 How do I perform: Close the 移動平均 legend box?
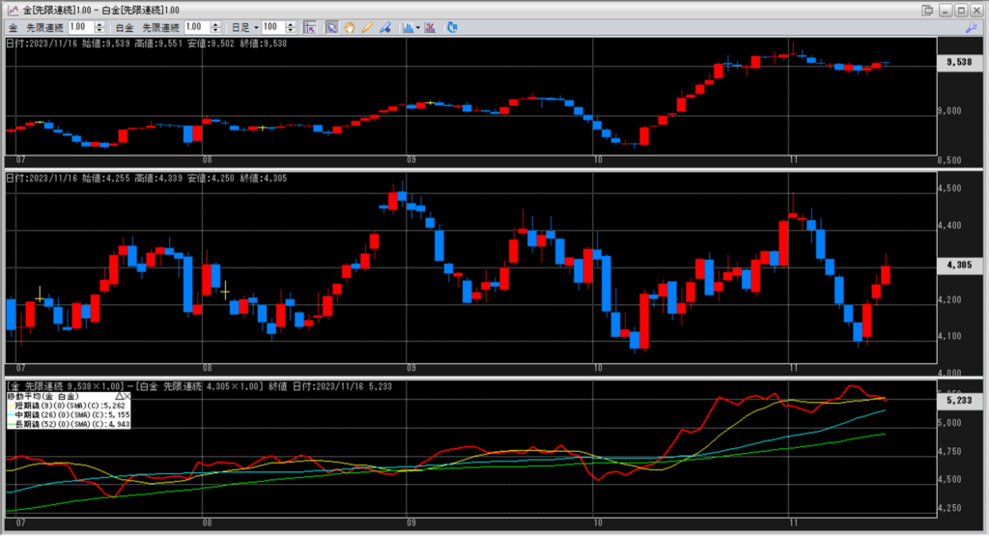[127, 396]
